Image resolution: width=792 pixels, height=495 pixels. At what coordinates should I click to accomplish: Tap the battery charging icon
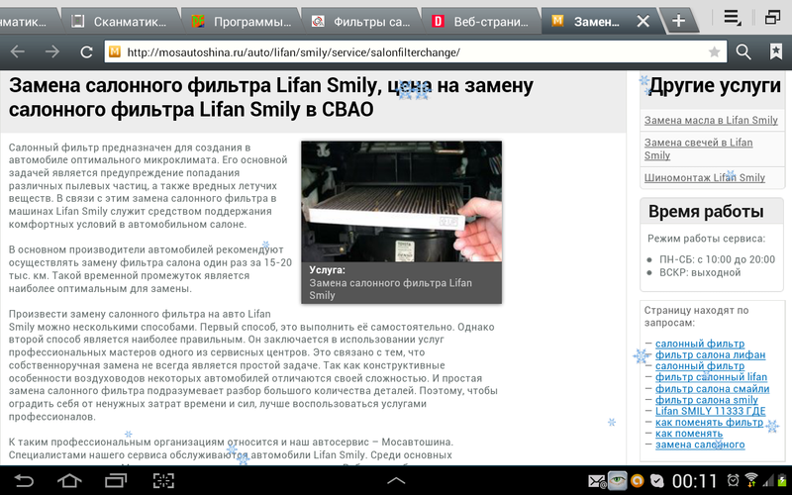pyautogui.click(x=782, y=480)
